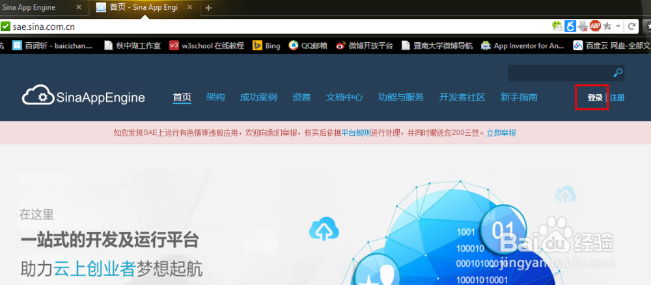Image resolution: width=651 pixels, height=285 pixels.
Task: Open the QQ邮箱 bookmark
Action: (x=308, y=45)
